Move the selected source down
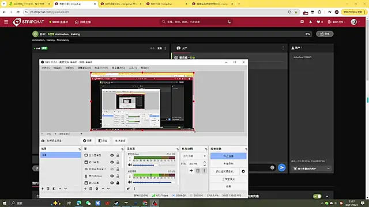The height and width of the screenshot is (207, 369). point(108,189)
